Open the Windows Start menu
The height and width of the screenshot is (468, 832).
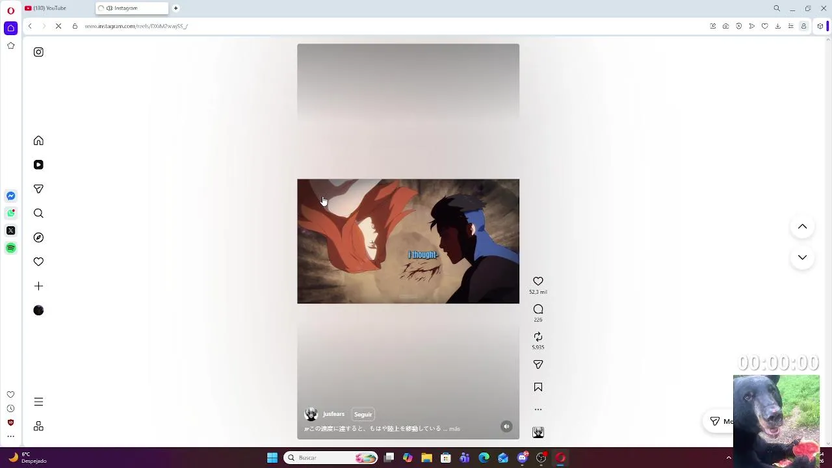(x=272, y=458)
